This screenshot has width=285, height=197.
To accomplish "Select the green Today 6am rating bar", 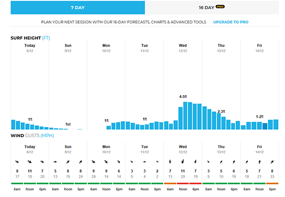I will click(x=17, y=184).
